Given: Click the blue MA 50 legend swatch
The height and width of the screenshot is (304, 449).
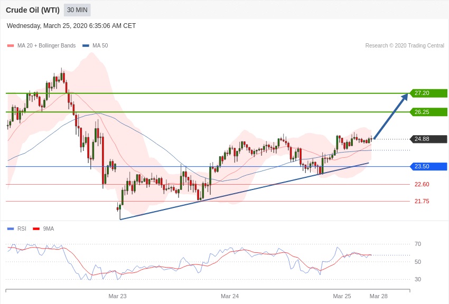Looking at the screenshot, I should [x=86, y=46].
